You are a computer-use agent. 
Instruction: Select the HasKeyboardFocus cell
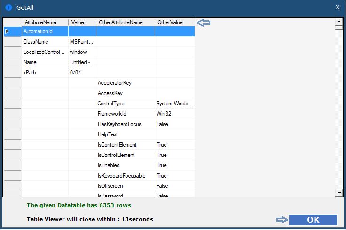point(125,124)
